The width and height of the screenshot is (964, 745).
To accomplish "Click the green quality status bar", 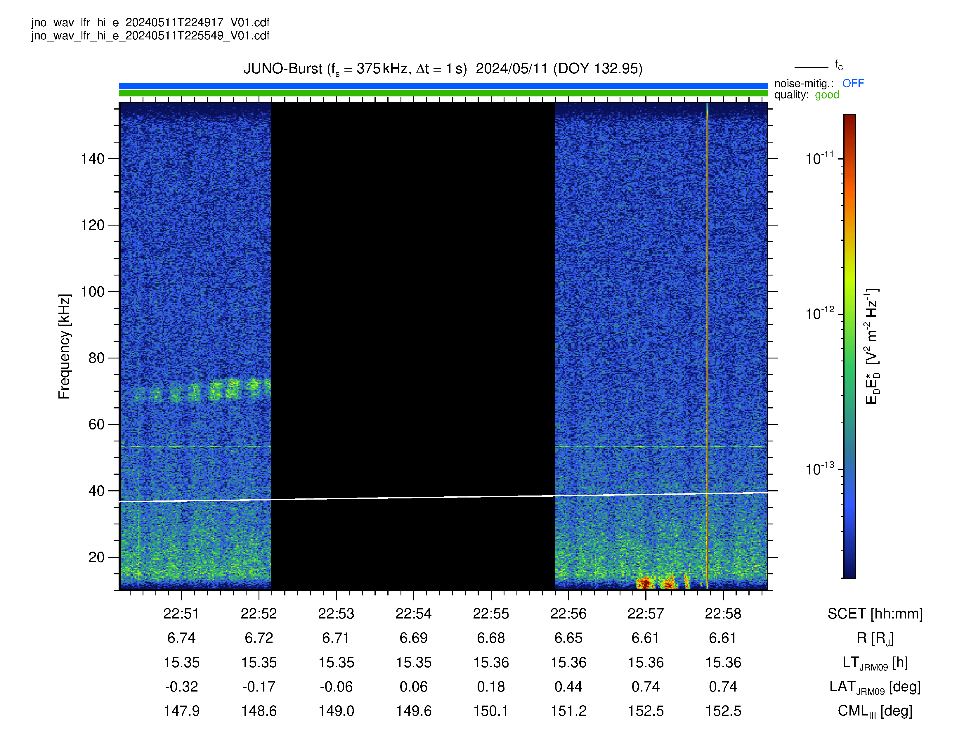I will (443, 93).
